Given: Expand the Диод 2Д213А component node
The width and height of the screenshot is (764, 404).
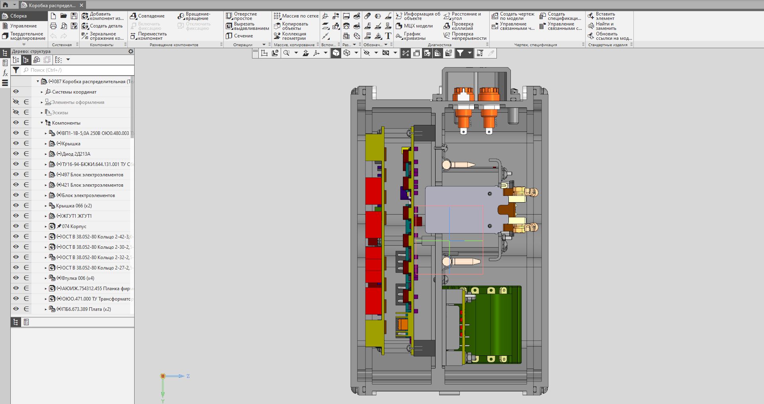Looking at the screenshot, I should (46, 154).
